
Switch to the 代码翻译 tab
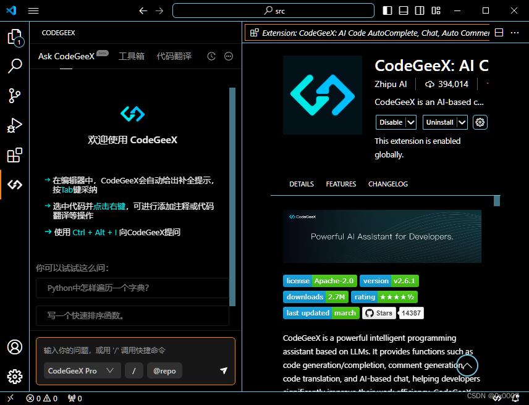174,56
